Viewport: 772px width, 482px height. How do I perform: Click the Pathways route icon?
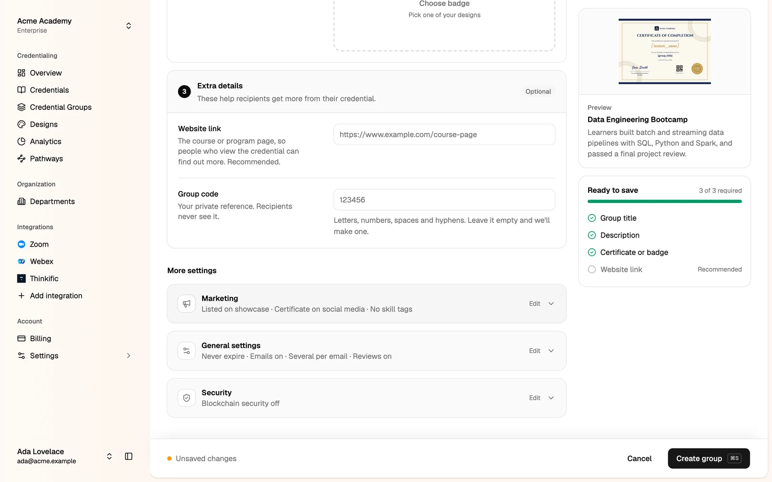tap(21, 159)
